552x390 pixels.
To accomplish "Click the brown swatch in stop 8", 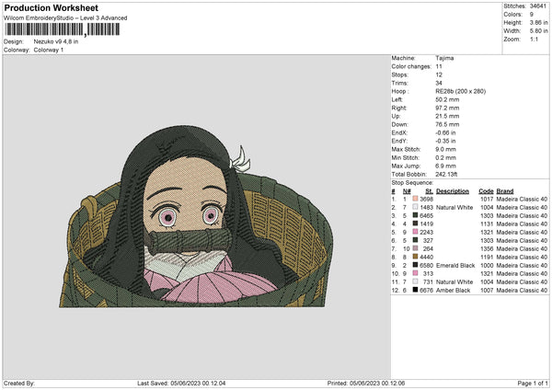I will (416, 257).
